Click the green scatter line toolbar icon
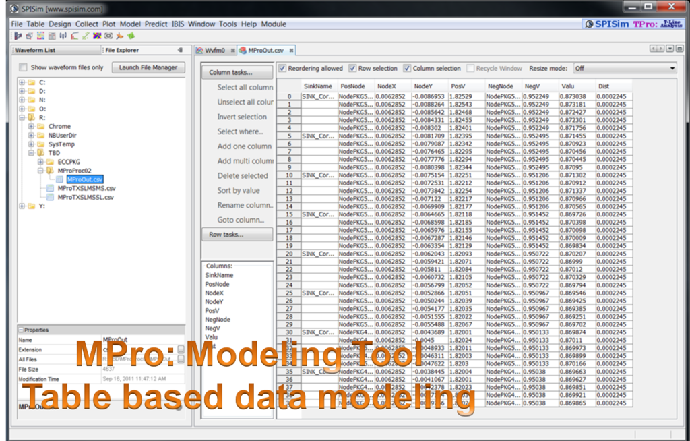The width and height of the screenshot is (690, 441). (x=85, y=36)
